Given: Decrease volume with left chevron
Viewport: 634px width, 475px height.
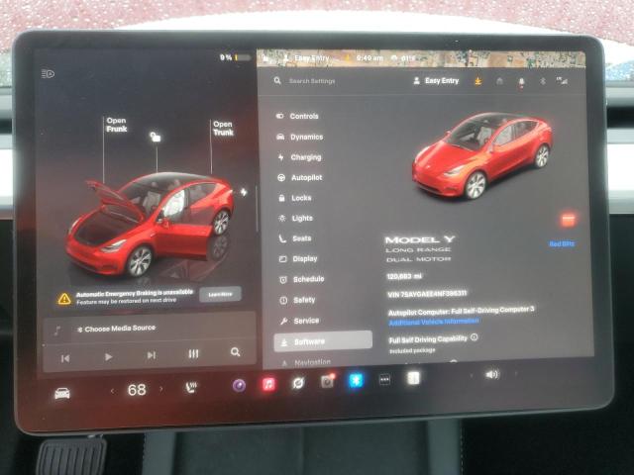Looking at the screenshot, I should pyautogui.click(x=471, y=376).
